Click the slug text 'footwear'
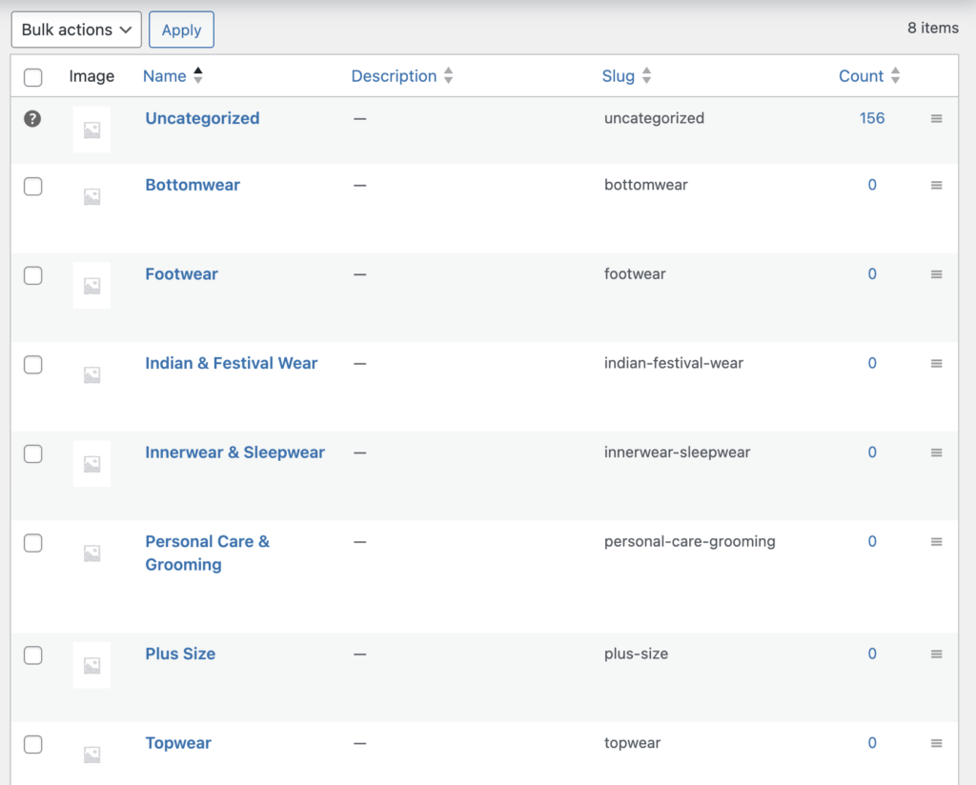Screen dimensions: 976x785 click(635, 273)
